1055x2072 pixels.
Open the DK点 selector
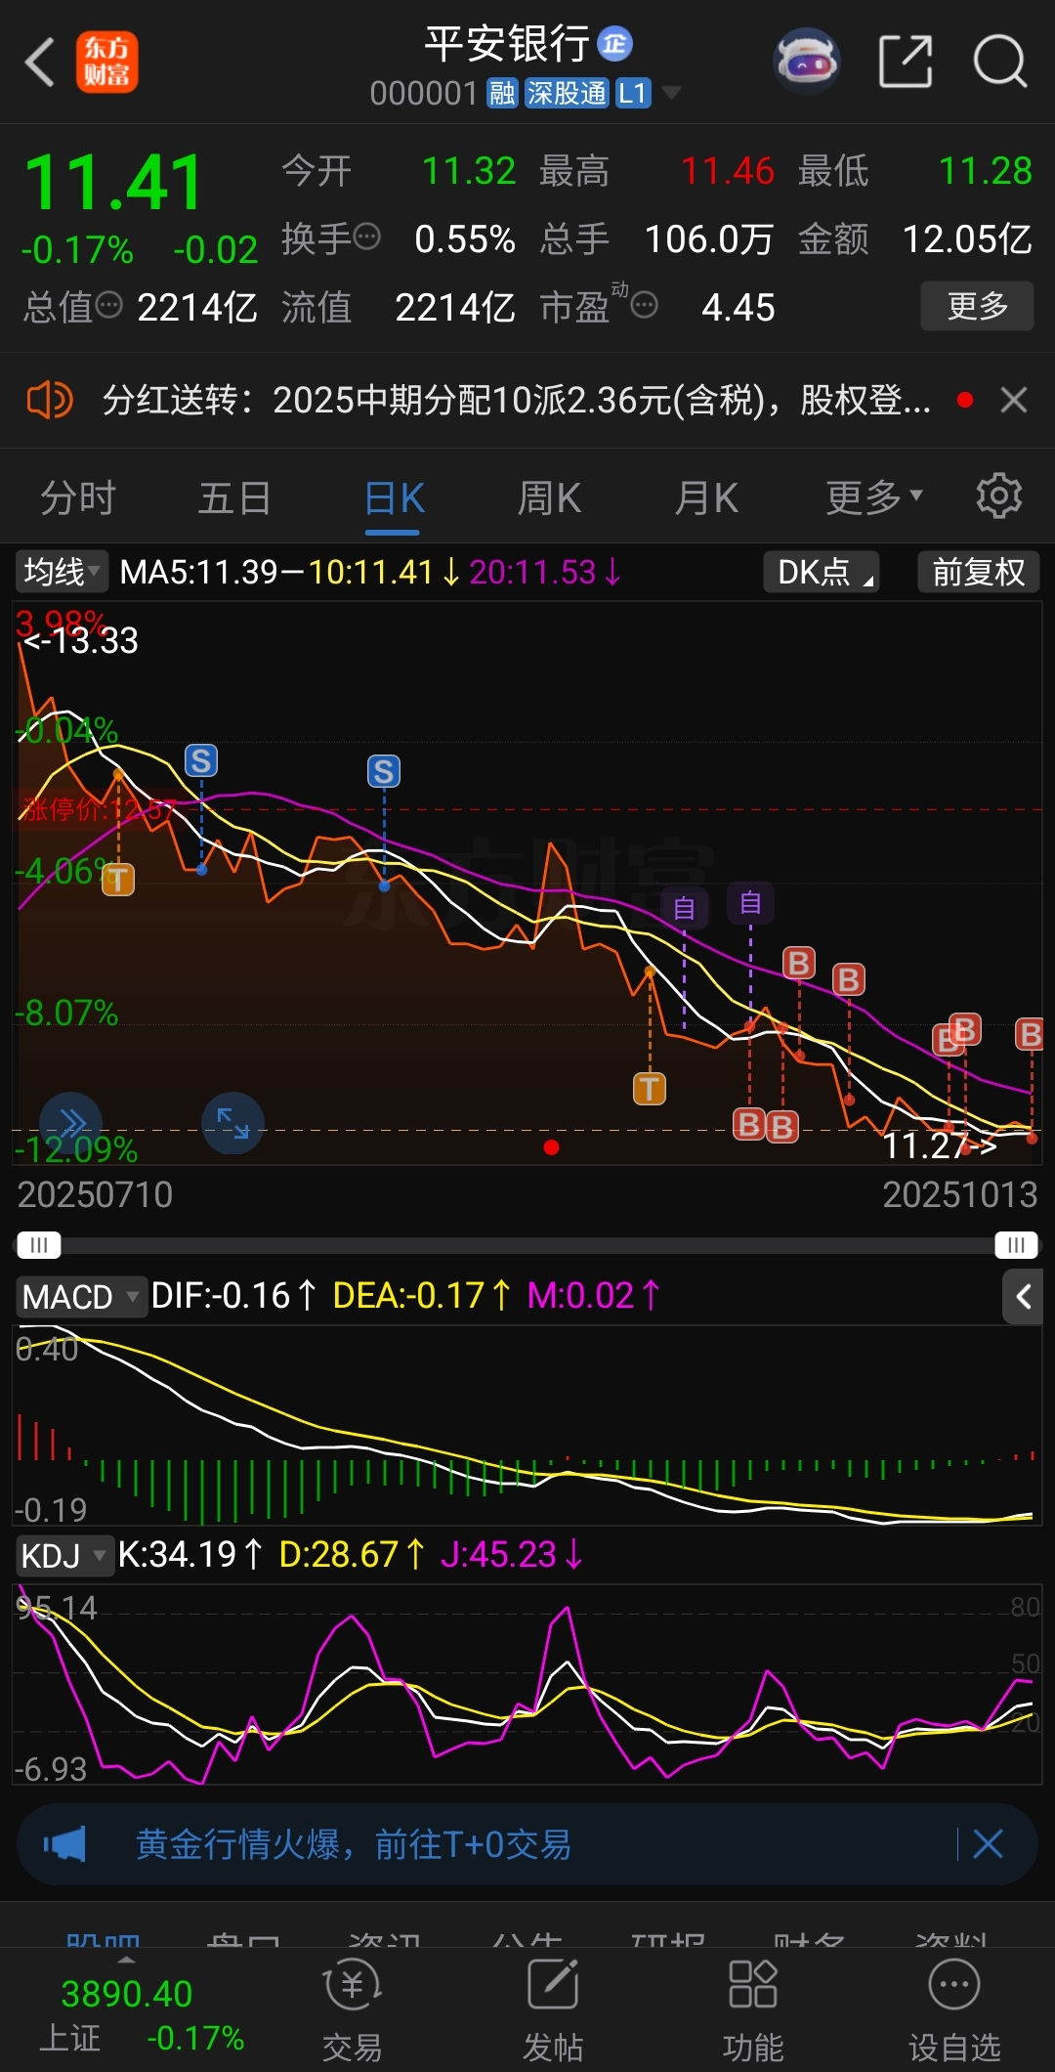click(x=822, y=572)
